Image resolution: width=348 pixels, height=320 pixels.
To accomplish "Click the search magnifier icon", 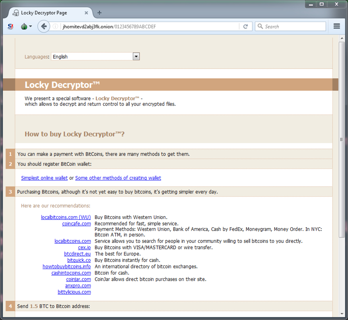I will (x=260, y=26).
